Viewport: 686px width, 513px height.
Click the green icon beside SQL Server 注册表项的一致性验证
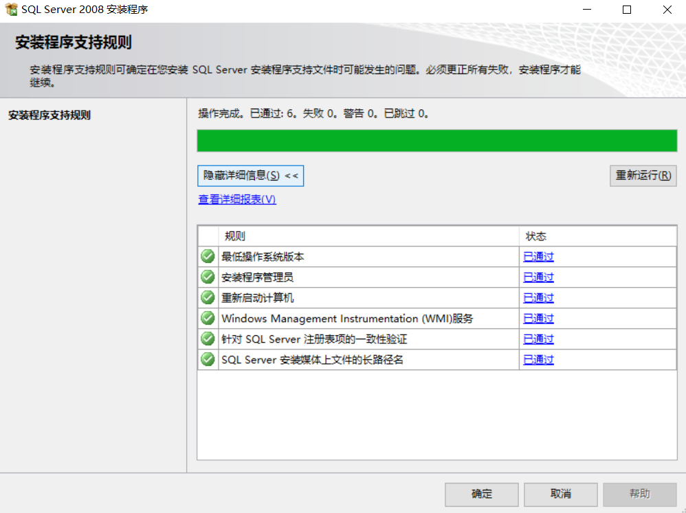pos(208,339)
